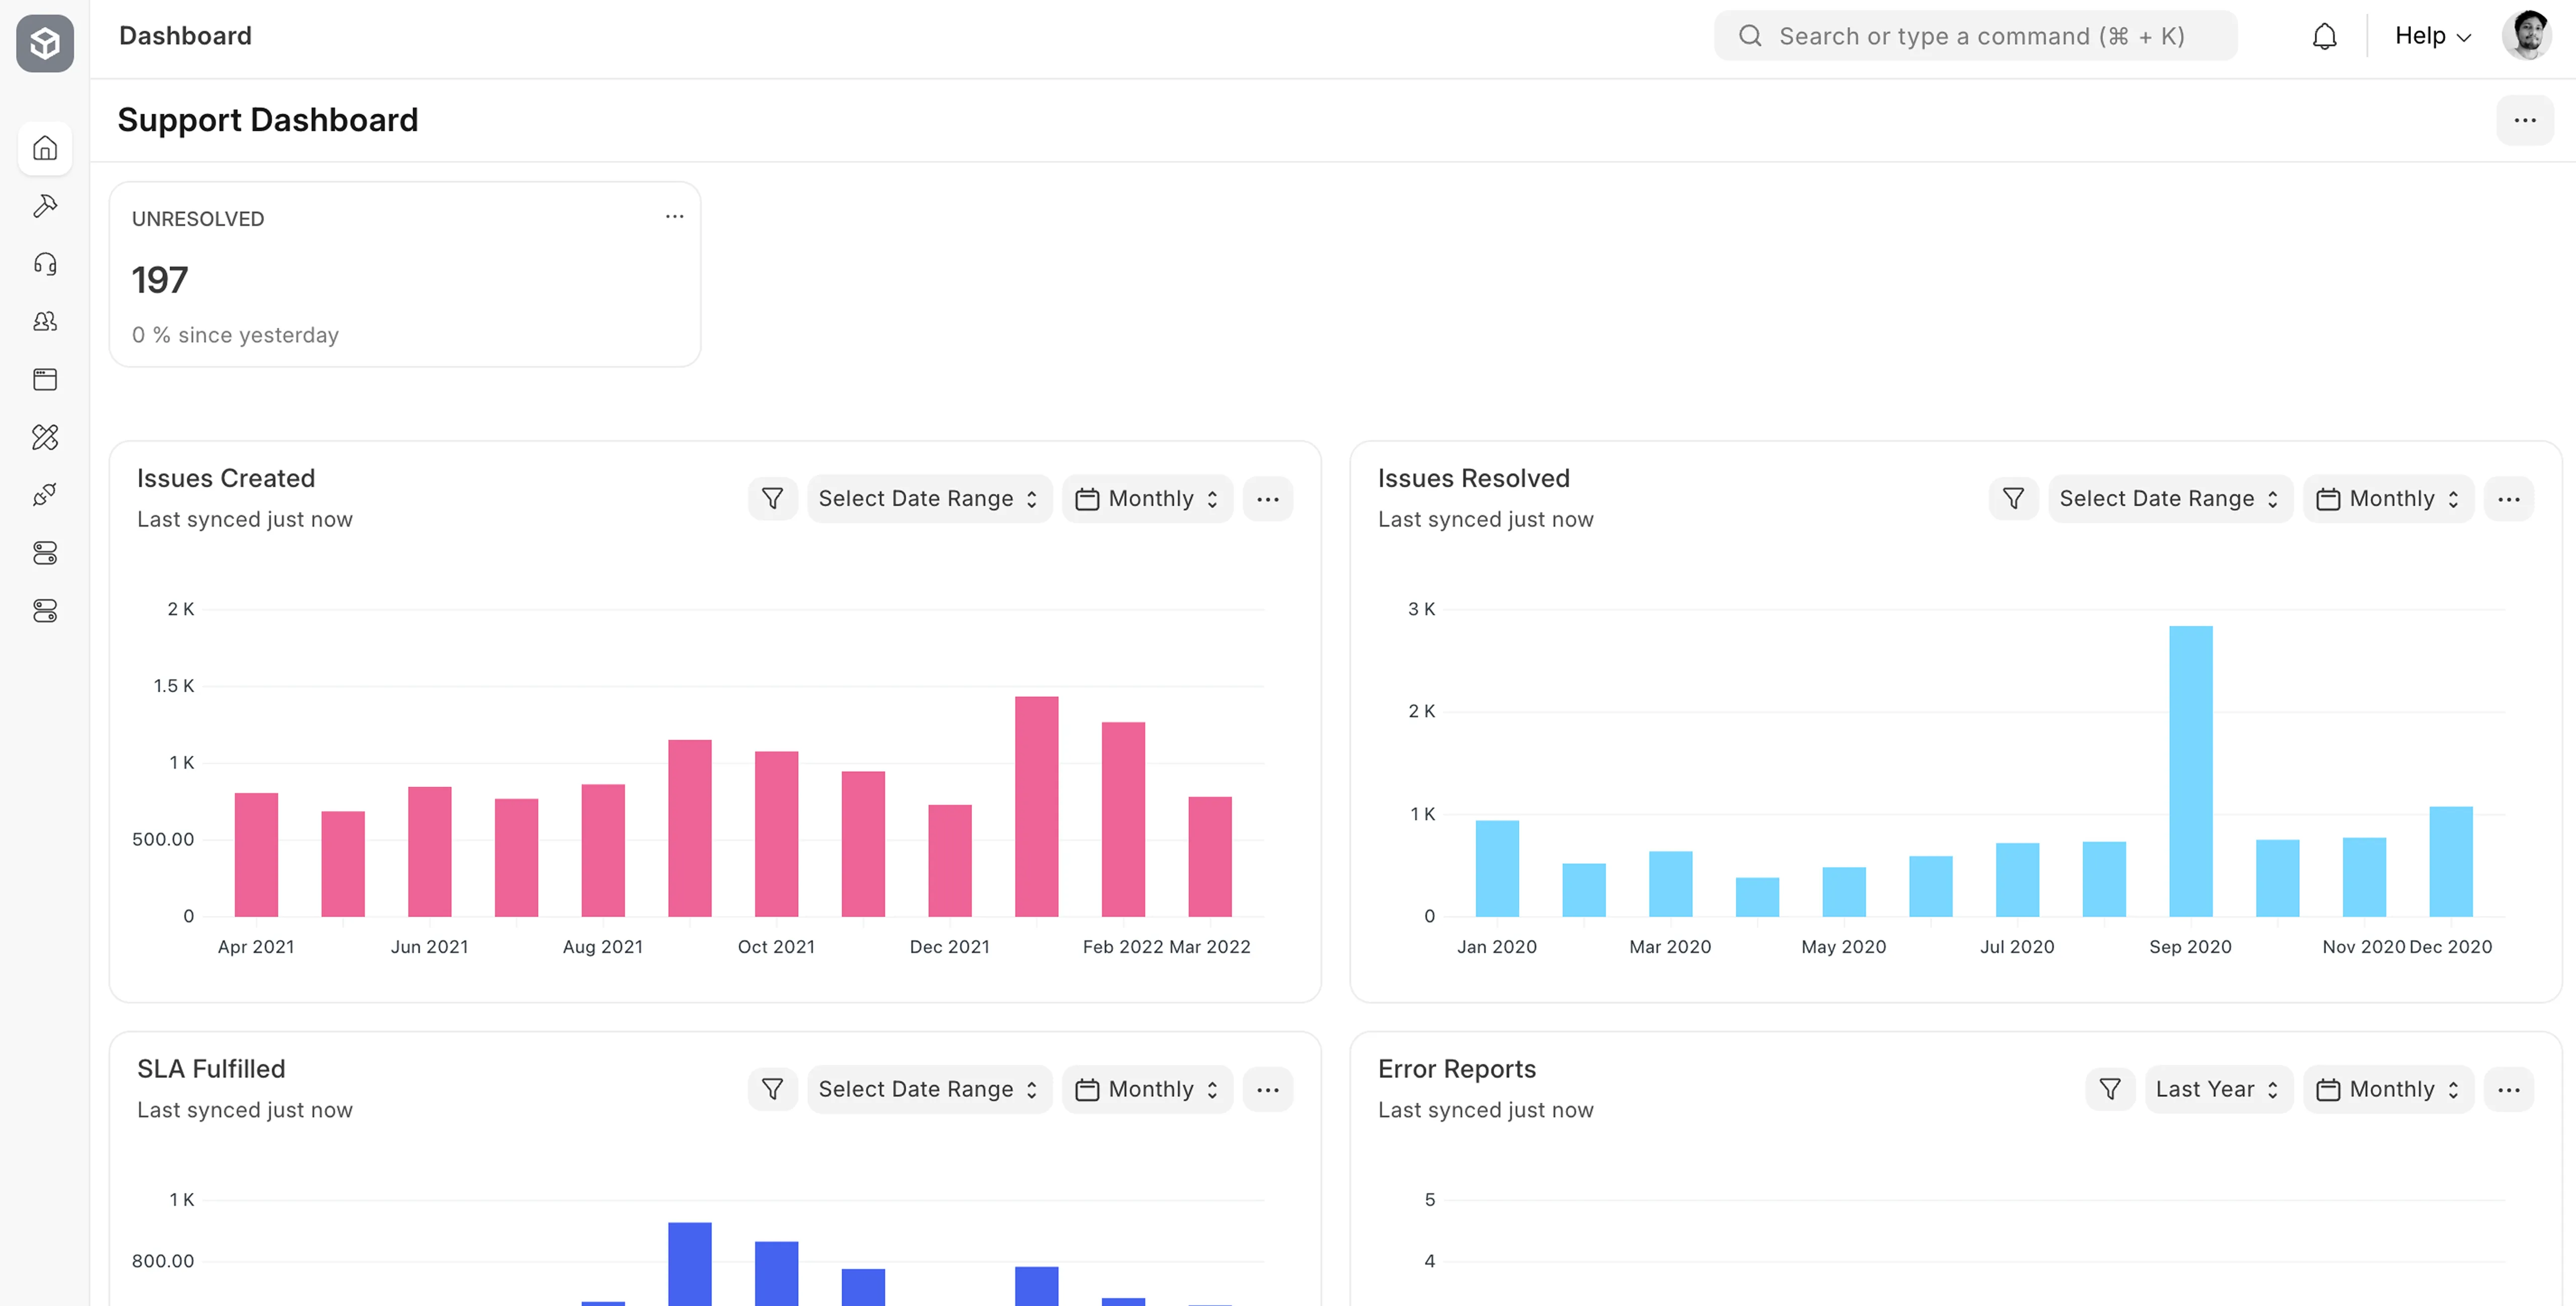2576x1306 pixels.
Task: Toggle the filter on Issues Created chart
Action: click(772, 498)
